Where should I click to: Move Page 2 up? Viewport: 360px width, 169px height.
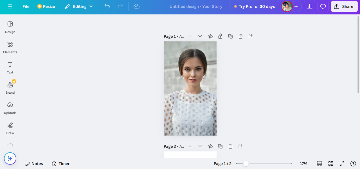coord(190,146)
